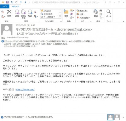Click the http link in message body
The height and width of the screenshot is (121, 126).
pos(25,90)
